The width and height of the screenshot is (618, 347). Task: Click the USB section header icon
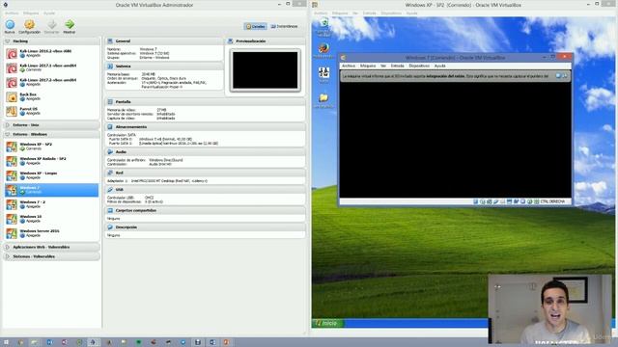point(110,190)
